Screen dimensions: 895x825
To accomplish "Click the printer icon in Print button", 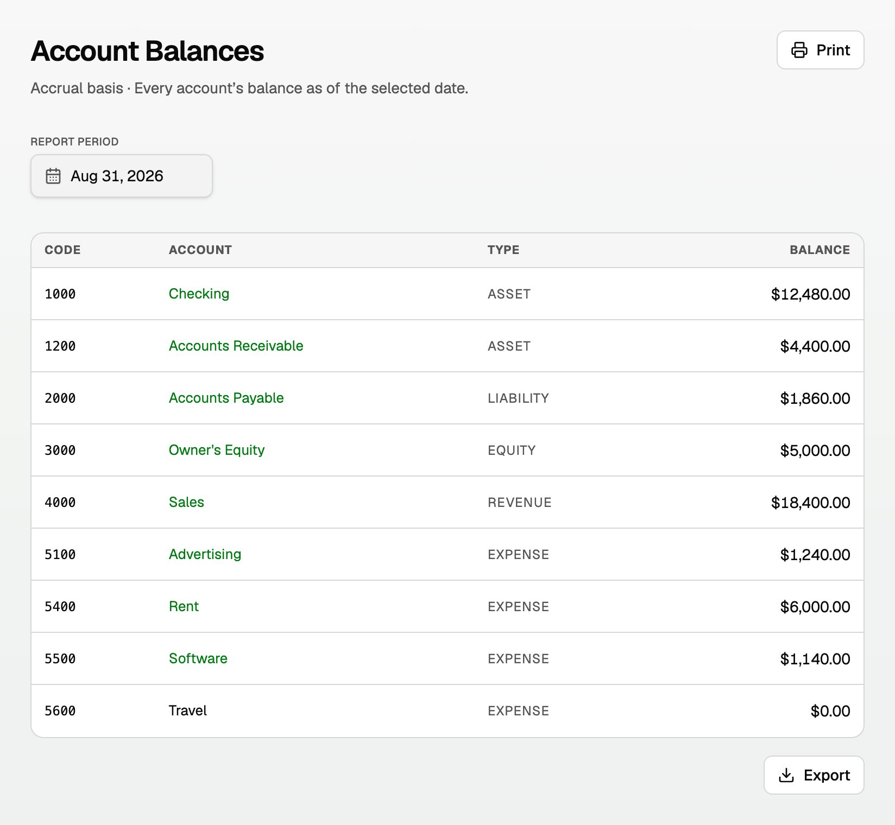I will (799, 50).
